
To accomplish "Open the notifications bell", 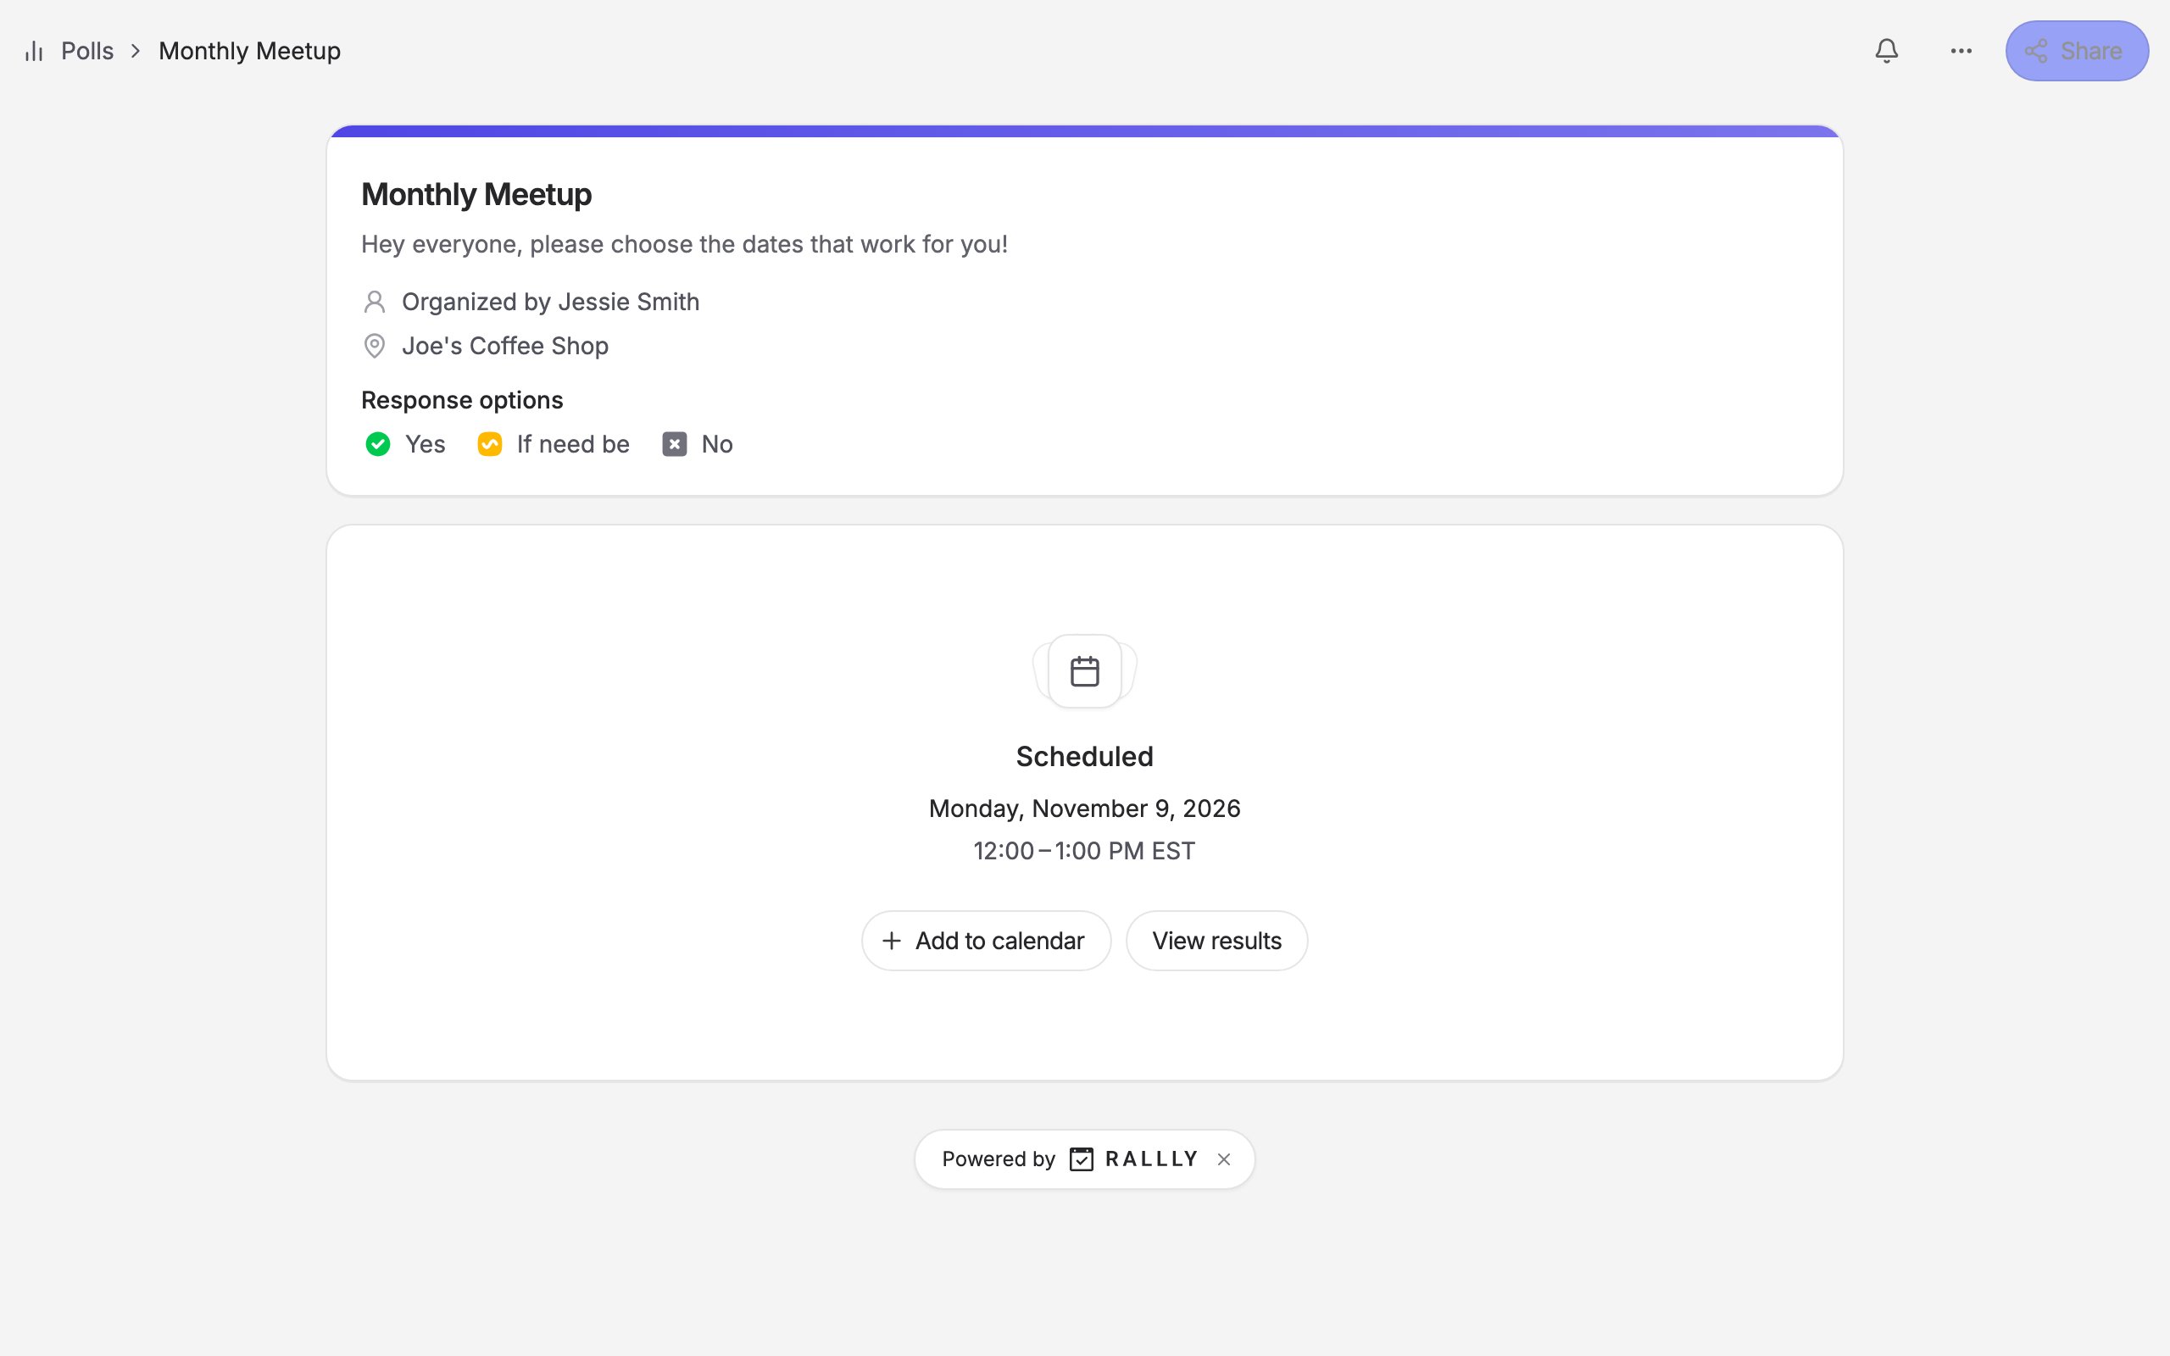I will coord(1887,51).
